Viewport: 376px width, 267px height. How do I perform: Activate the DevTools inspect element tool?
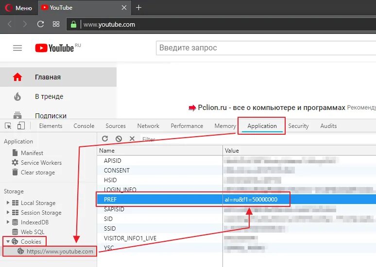tap(8, 126)
